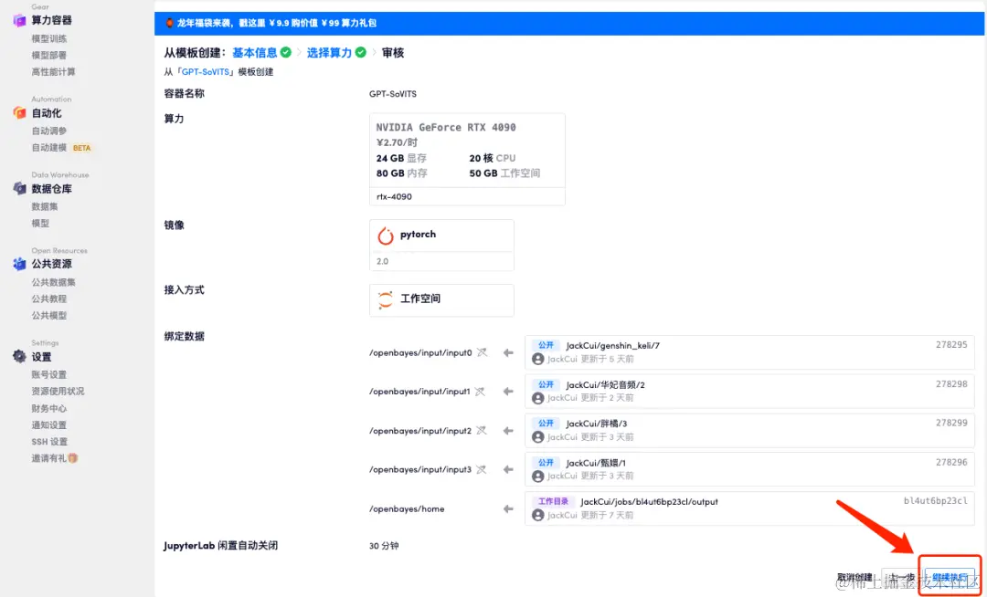Click the 数据仓库 icon in sidebar
Screen dimensions: 987x597
pos(19,189)
